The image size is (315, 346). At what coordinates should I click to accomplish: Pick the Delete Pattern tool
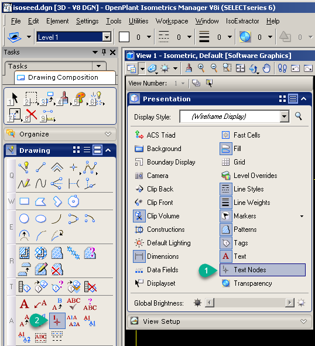57,269
